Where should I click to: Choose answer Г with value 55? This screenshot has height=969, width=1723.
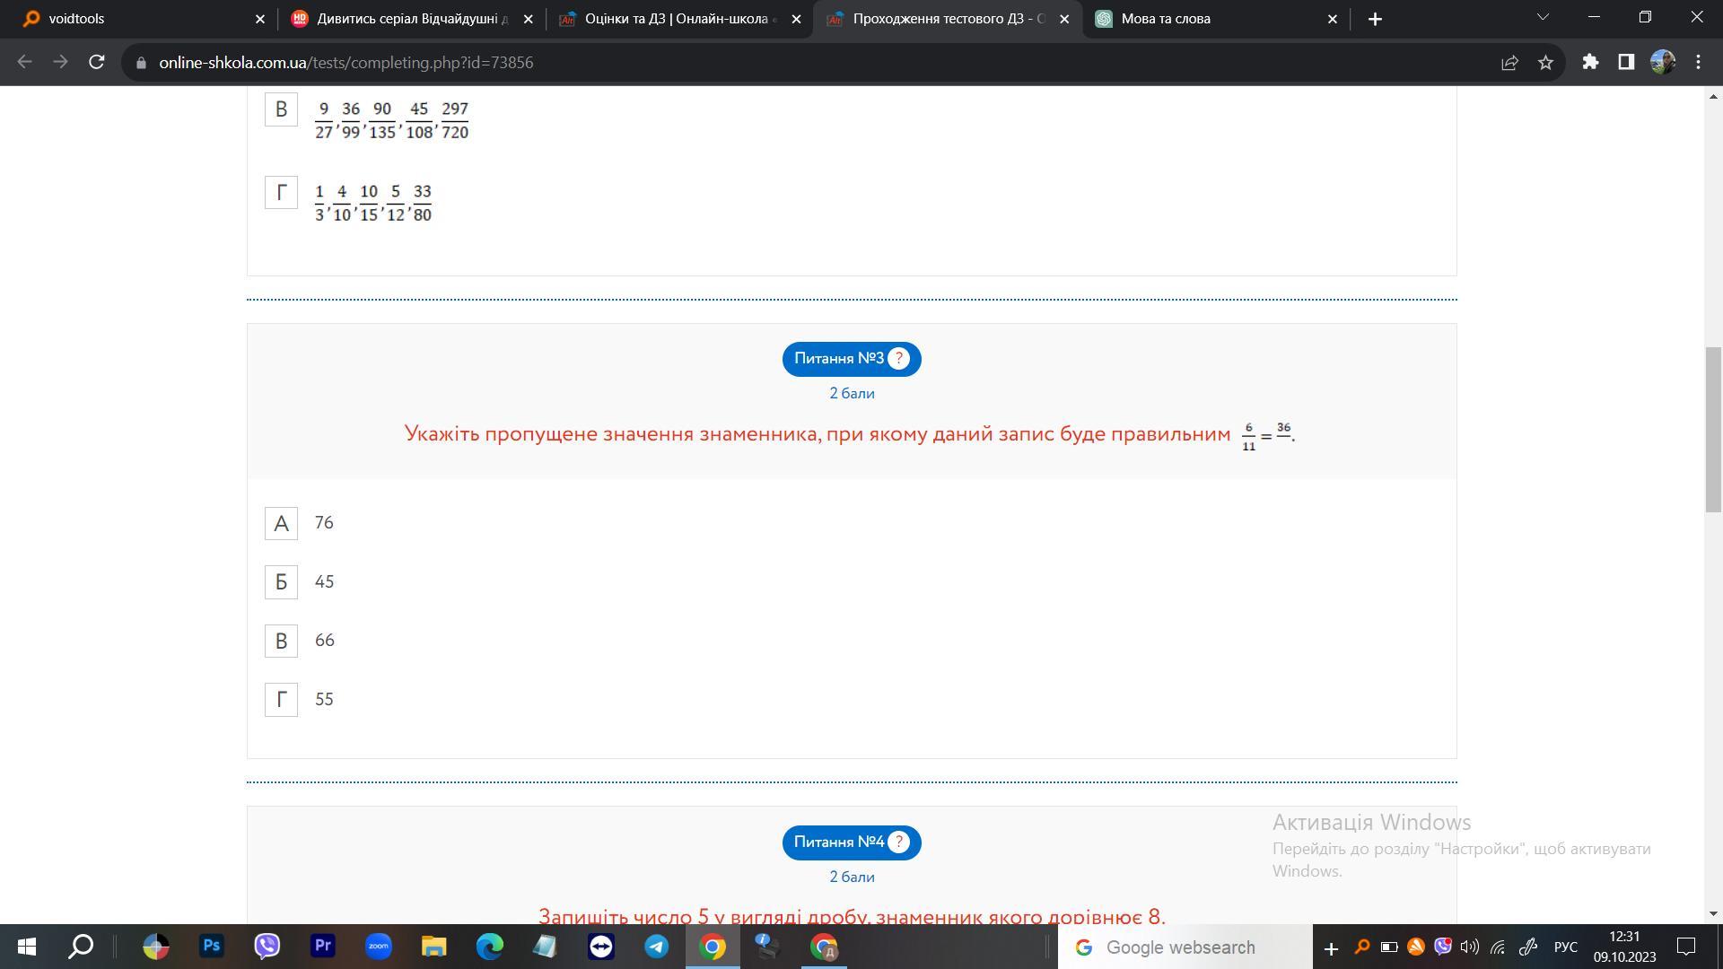tap(281, 700)
